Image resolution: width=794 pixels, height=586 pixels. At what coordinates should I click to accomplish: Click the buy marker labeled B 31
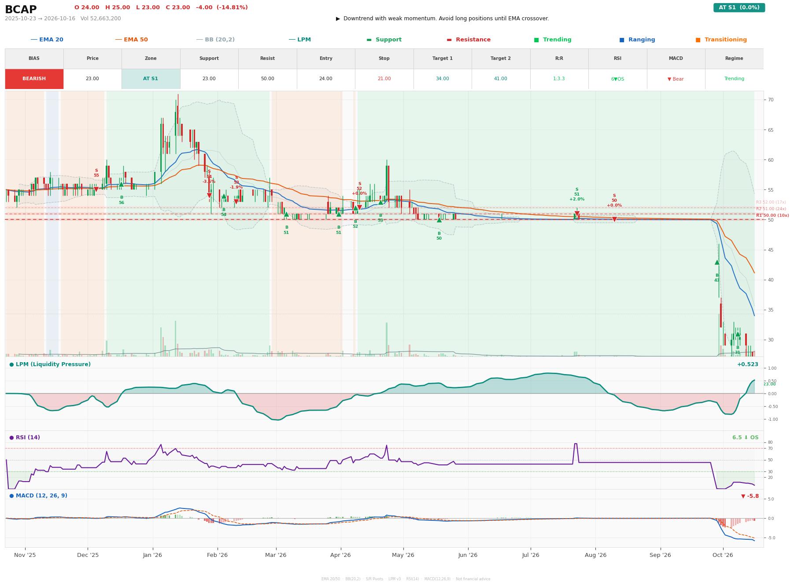tap(738, 334)
